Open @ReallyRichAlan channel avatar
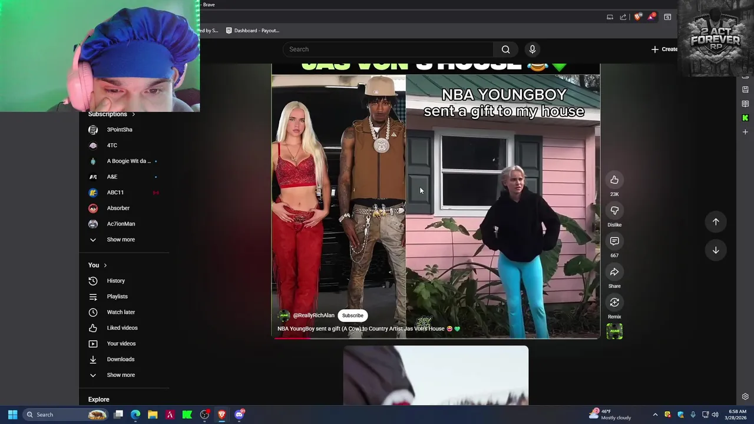754x424 pixels. [284, 316]
